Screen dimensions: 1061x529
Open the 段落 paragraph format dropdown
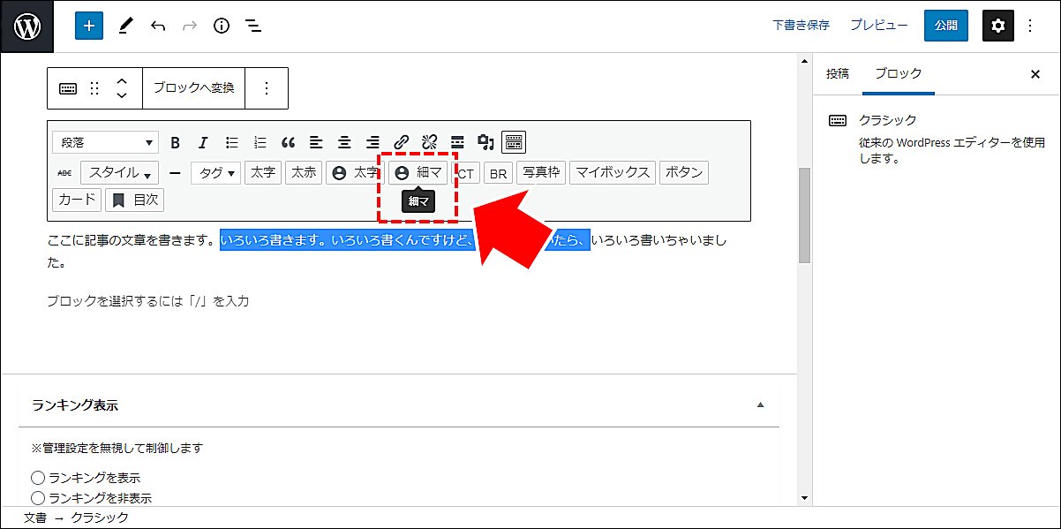[x=104, y=142]
